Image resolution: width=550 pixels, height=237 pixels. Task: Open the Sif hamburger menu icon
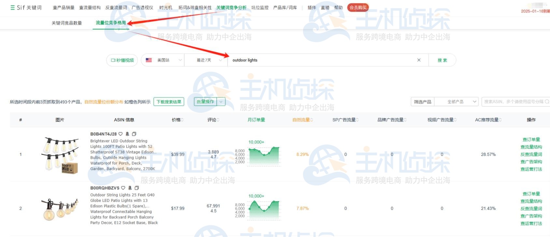(x=12, y=7)
